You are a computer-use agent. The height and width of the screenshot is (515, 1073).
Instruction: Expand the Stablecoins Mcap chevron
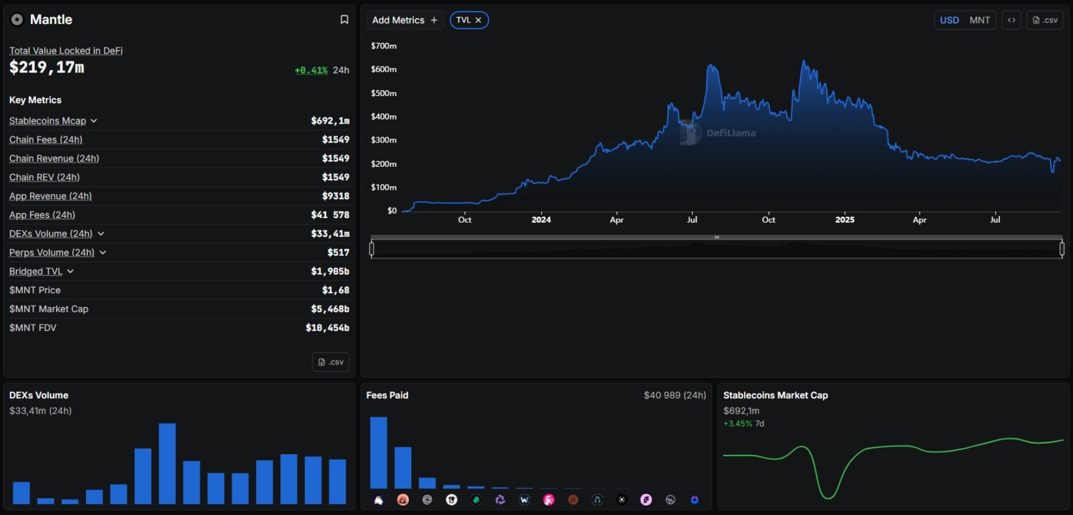click(x=94, y=121)
